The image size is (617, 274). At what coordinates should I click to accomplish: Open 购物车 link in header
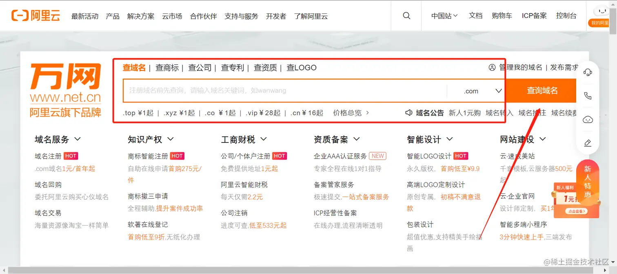point(502,16)
